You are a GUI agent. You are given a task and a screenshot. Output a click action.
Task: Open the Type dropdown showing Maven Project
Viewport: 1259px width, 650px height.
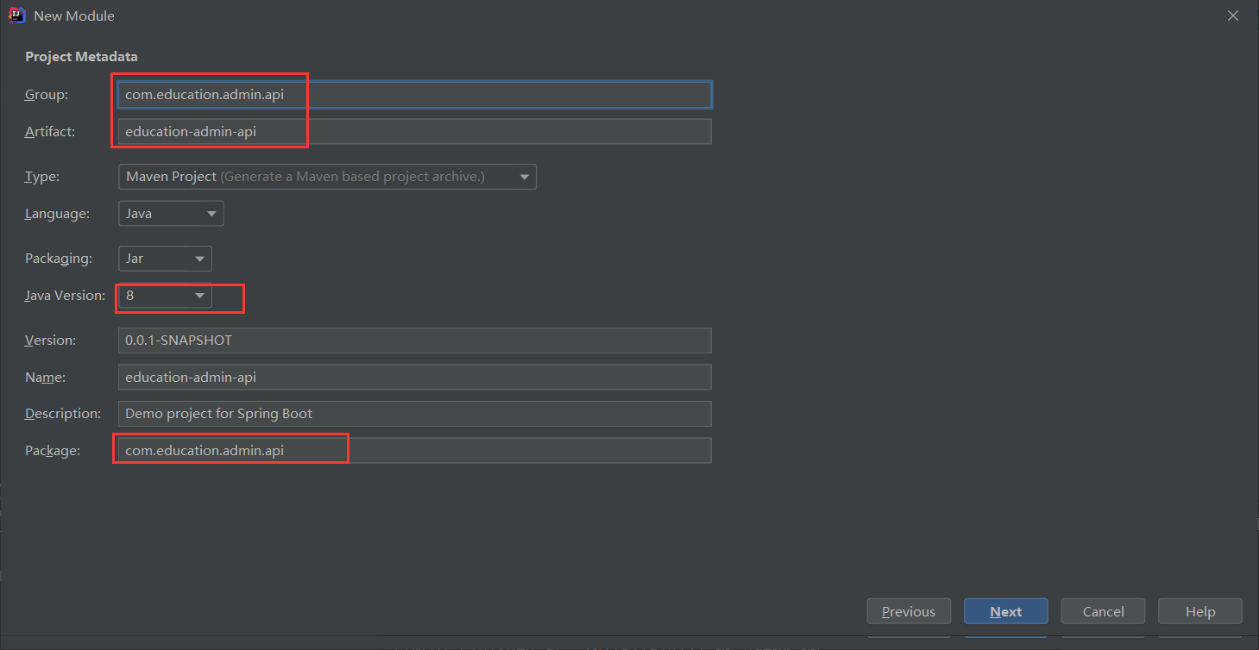(x=327, y=177)
